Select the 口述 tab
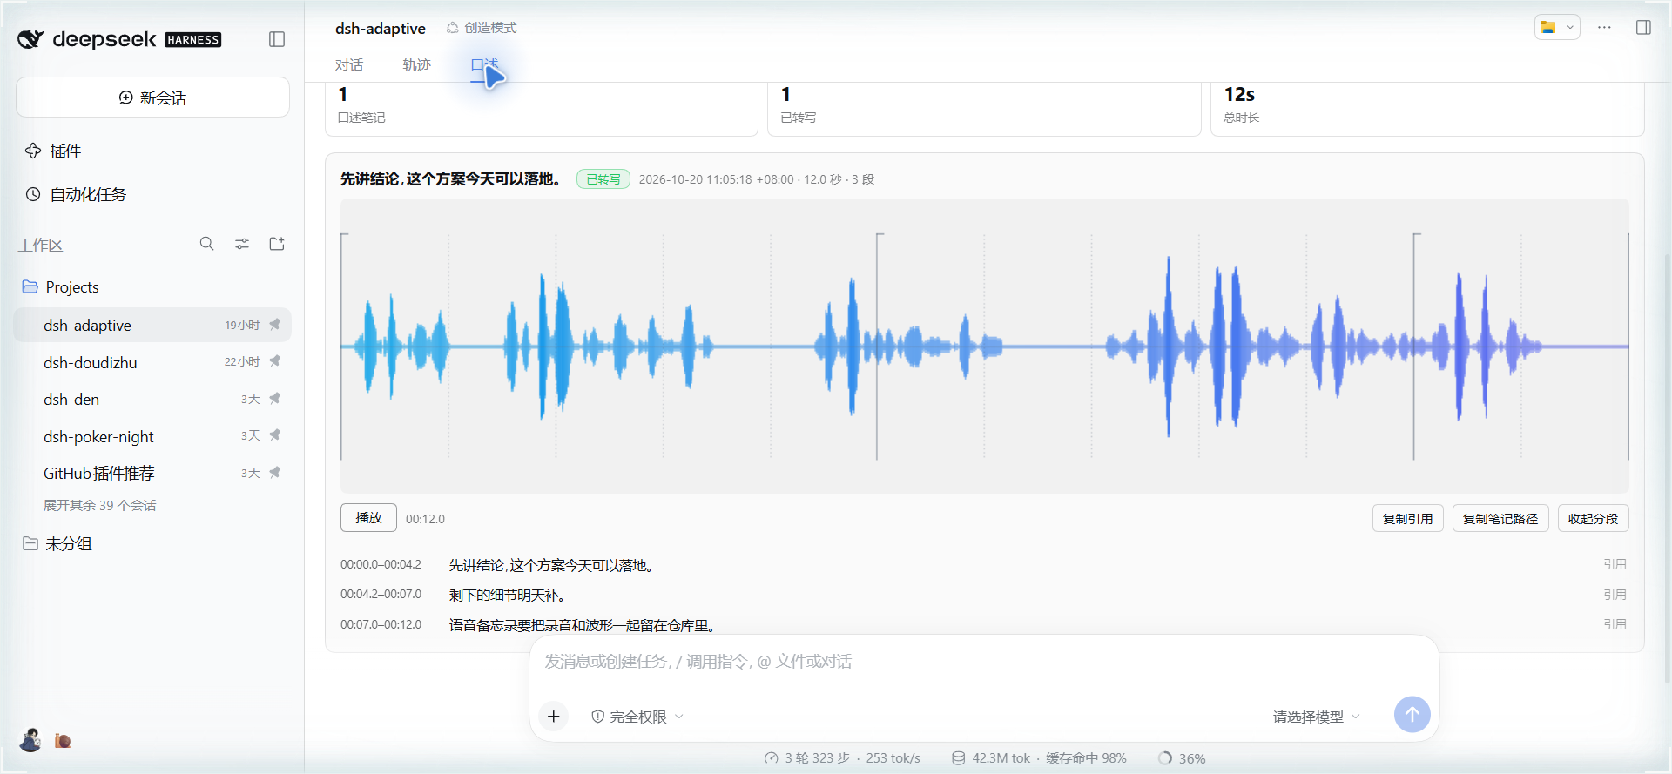Image resolution: width=1672 pixels, height=774 pixels. point(484,65)
